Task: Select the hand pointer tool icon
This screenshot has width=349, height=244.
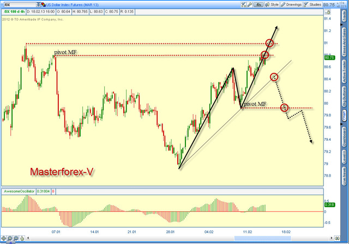Action: (x=22, y=239)
